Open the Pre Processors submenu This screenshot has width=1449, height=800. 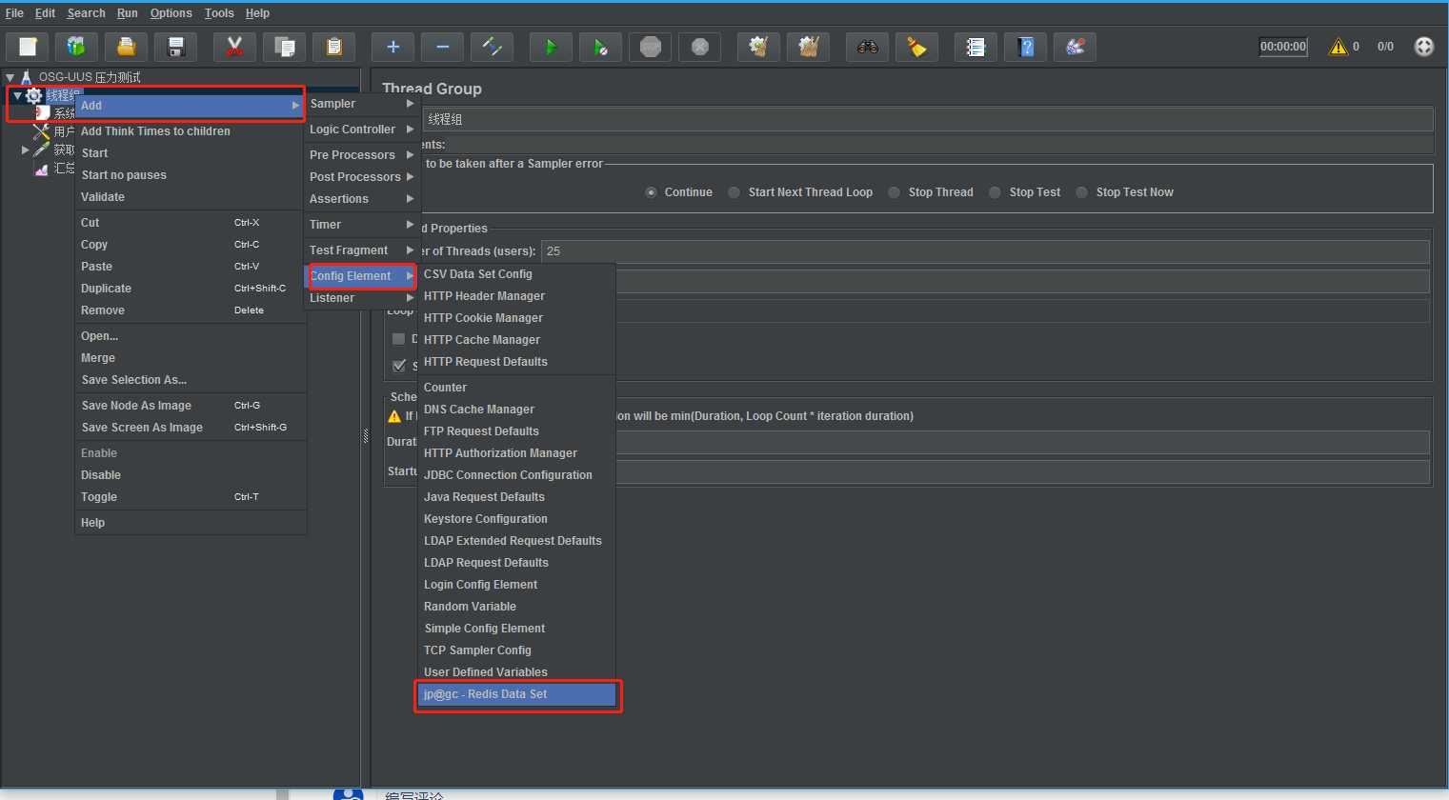[x=361, y=155]
